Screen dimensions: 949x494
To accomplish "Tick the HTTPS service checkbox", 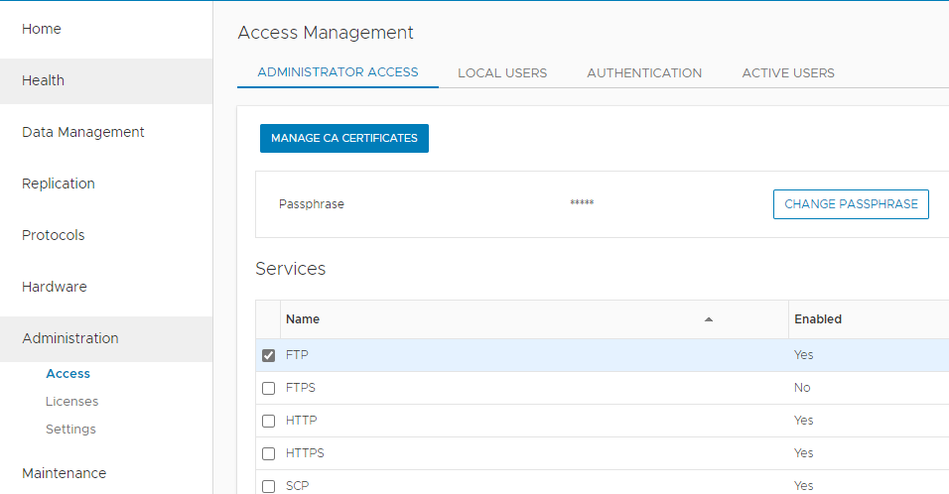I will pyautogui.click(x=268, y=453).
